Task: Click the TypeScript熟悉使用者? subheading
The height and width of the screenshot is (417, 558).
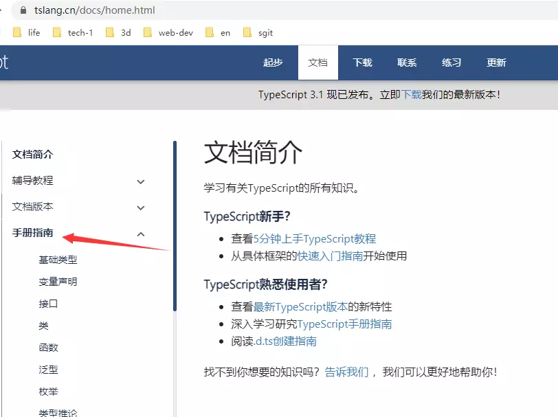Action: 265,284
